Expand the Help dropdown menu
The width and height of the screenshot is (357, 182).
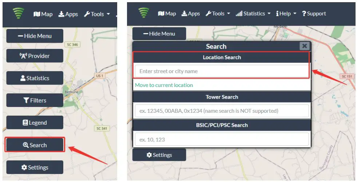[286, 14]
